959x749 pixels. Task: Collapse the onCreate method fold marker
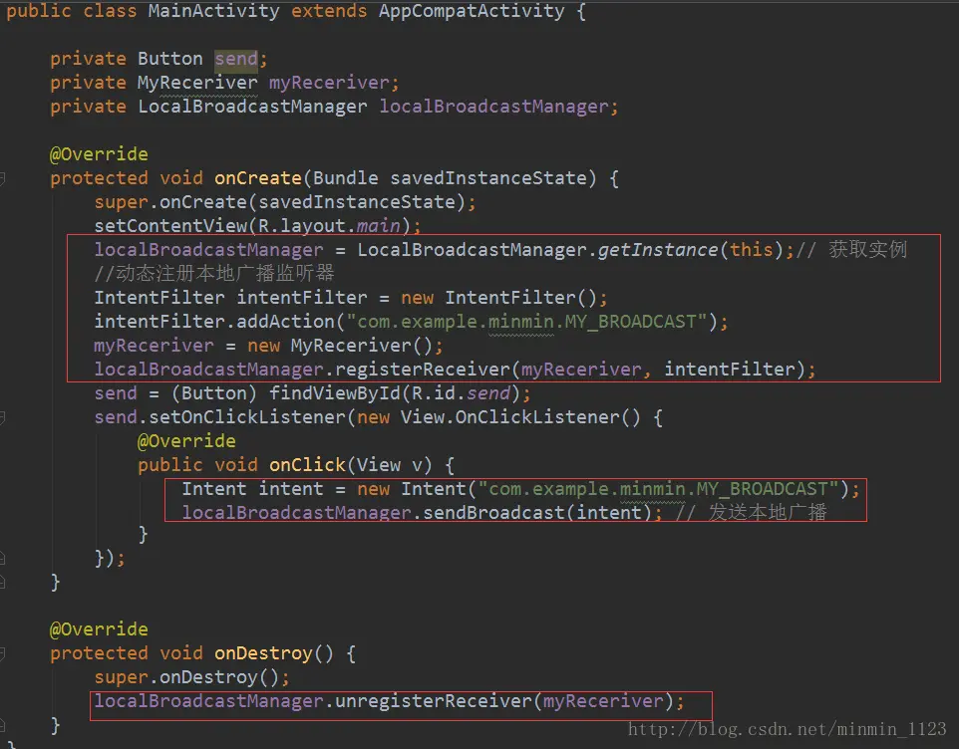[2, 178]
